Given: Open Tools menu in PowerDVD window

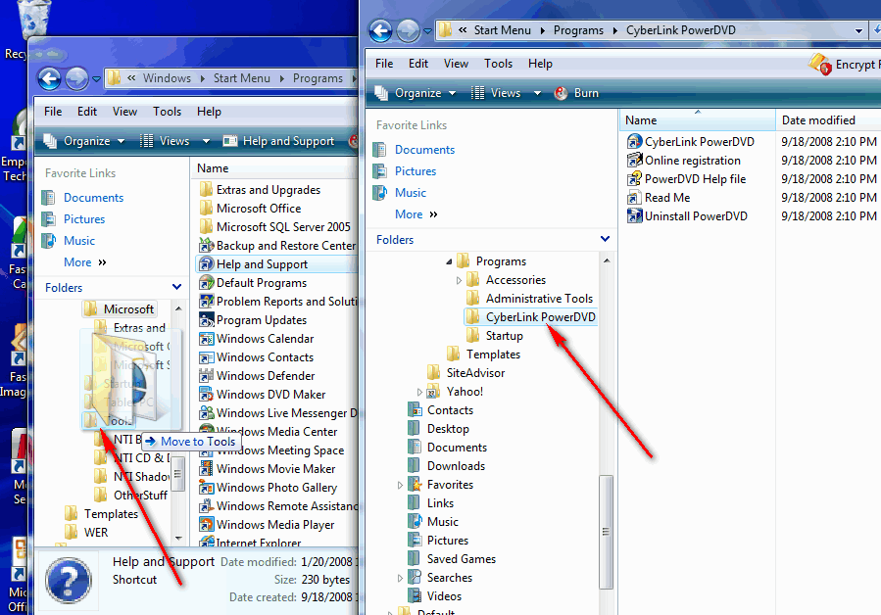Looking at the screenshot, I should pyautogui.click(x=499, y=64).
